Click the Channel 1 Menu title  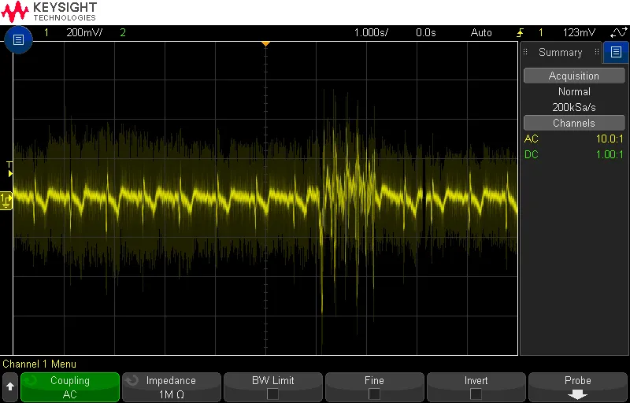(39, 364)
